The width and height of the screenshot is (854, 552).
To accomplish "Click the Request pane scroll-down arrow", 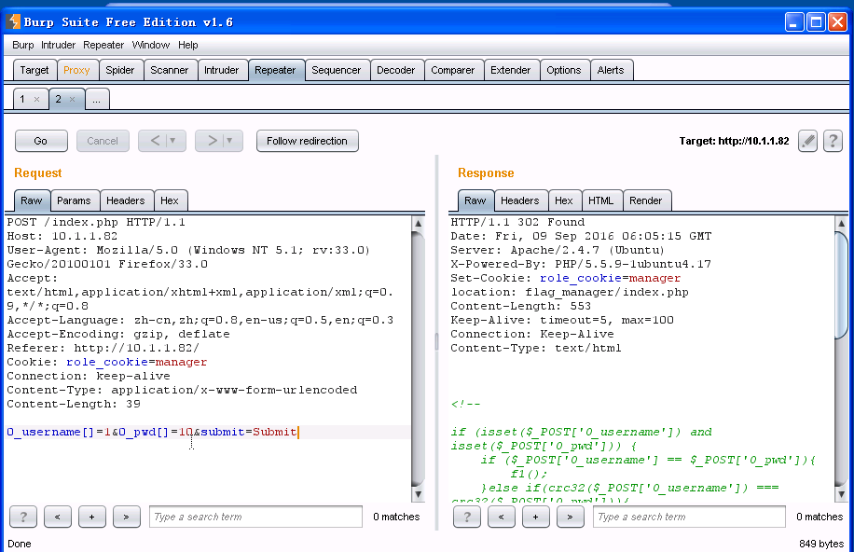I will tap(418, 494).
